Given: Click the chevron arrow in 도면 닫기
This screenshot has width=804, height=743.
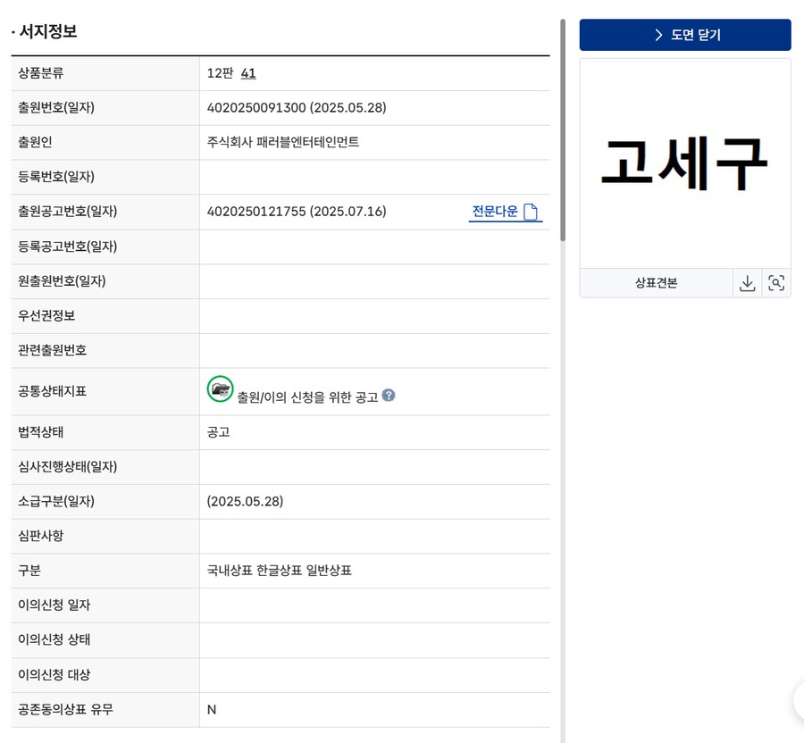Looking at the screenshot, I should click(659, 35).
